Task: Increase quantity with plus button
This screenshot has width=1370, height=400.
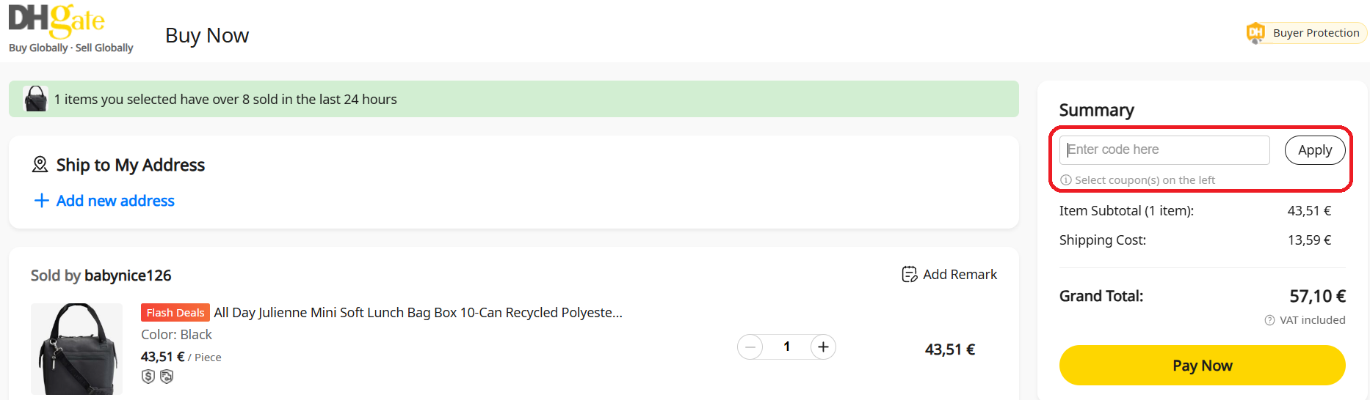Action: pos(823,347)
